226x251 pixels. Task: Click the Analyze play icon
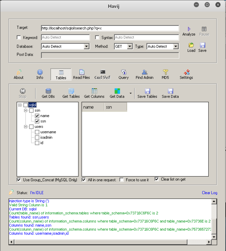(x=189, y=29)
